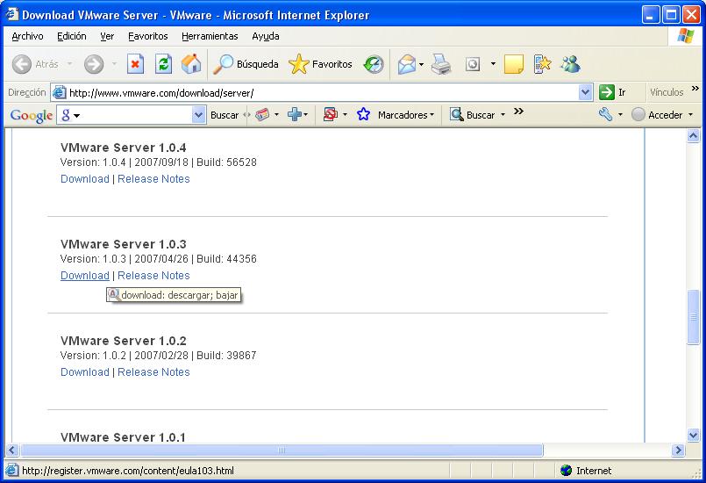Open the Archivo menu
Image resolution: width=706 pixels, height=483 pixels.
pos(27,36)
